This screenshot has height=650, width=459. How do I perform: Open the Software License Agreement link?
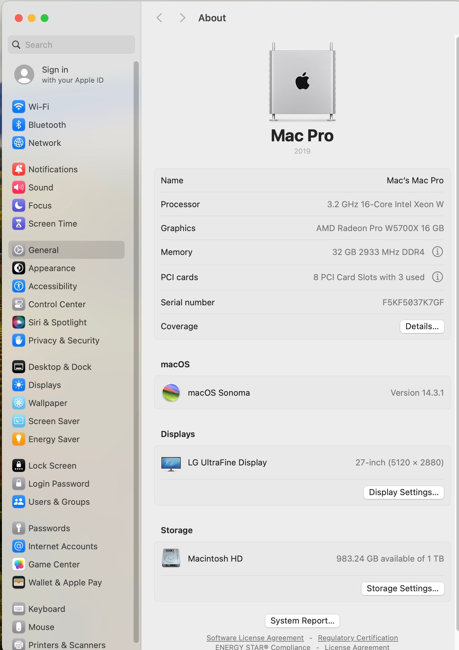pos(255,638)
